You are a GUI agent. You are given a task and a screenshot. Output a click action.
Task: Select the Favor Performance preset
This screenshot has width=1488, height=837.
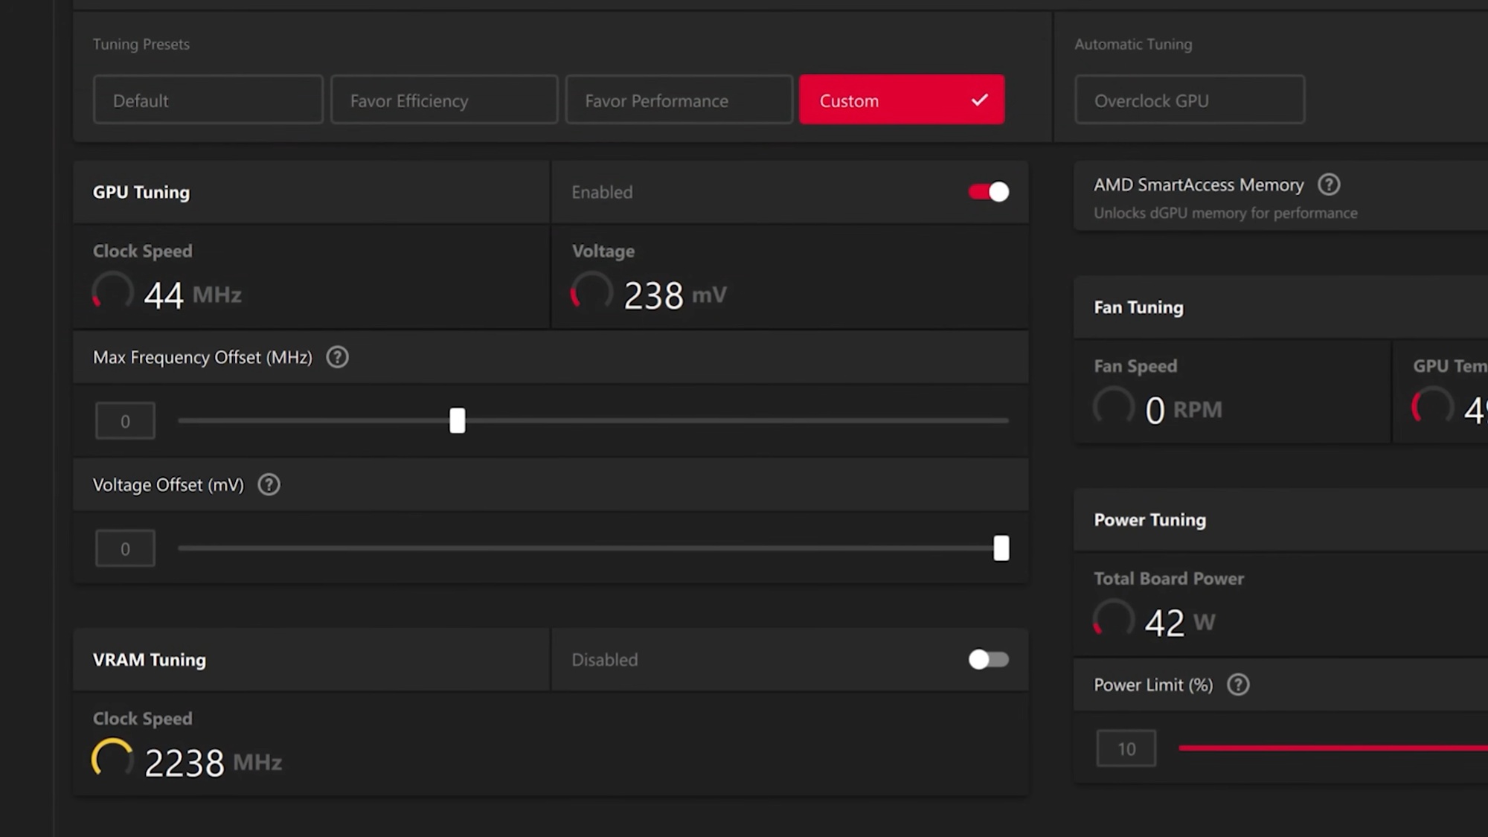679,100
